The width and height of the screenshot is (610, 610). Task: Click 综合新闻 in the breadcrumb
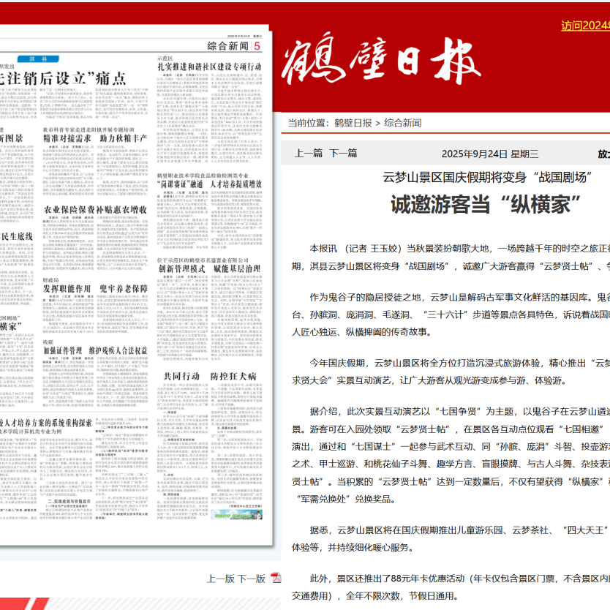[x=403, y=123]
